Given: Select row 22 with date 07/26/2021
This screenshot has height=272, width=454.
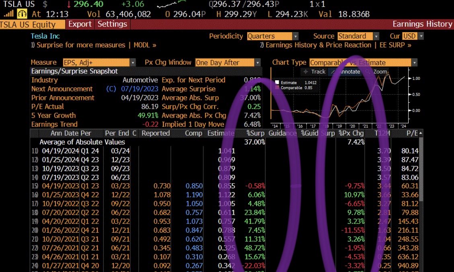Looking at the screenshot, I should coord(225,248).
